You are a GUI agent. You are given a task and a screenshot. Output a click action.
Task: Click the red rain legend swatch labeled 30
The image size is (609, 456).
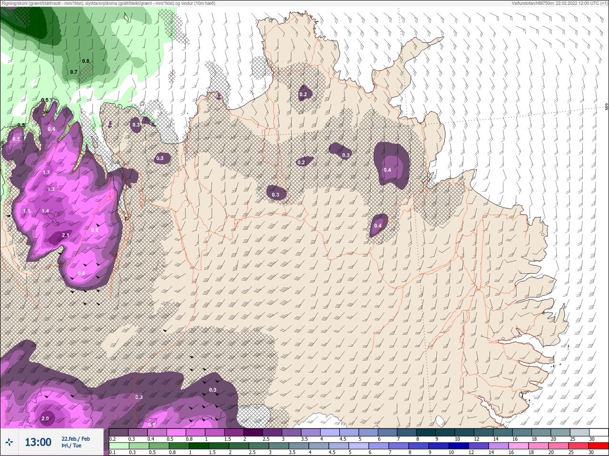click(x=599, y=446)
